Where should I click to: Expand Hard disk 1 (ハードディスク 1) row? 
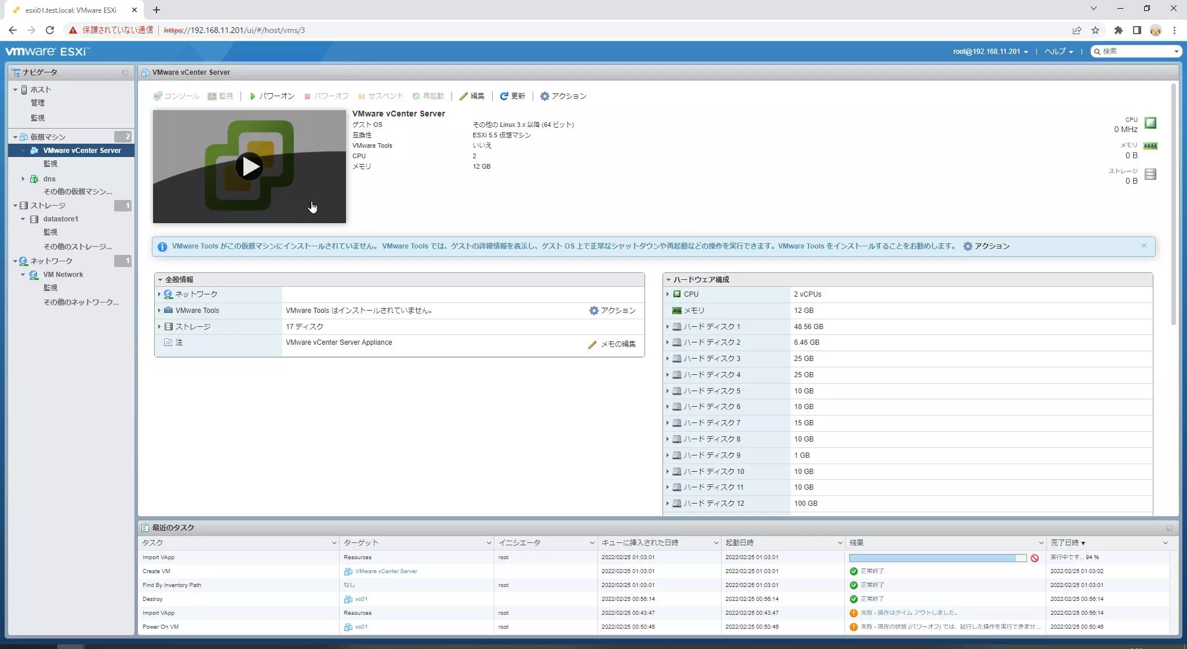668,327
